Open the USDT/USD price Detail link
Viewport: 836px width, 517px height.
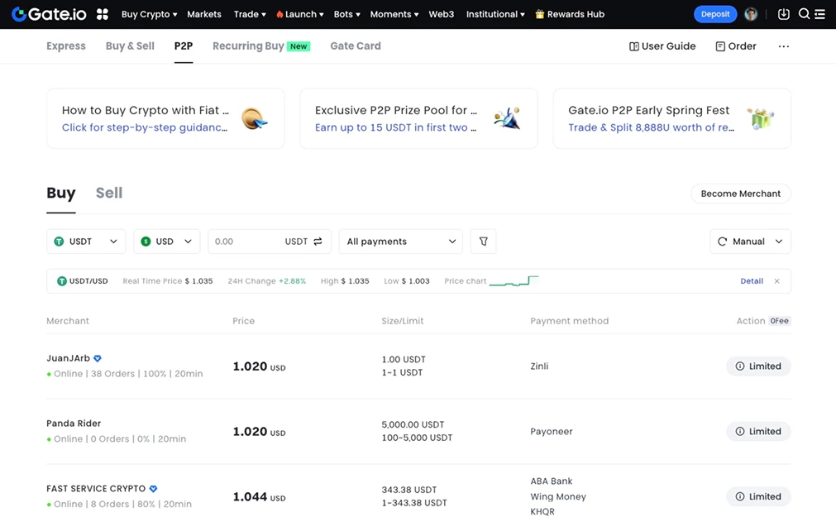[x=751, y=280]
